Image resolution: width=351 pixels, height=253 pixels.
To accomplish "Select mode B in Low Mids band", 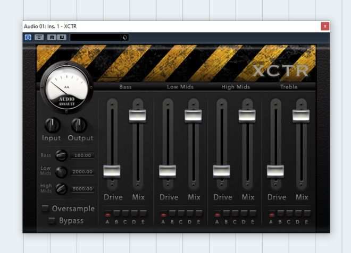I will (x=172, y=213).
